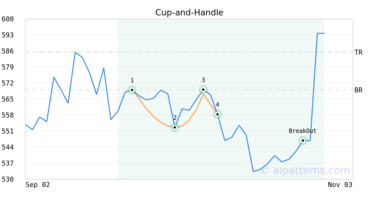Select the Cup-and-Handle chart title

(189, 13)
